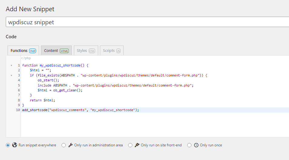Click '$html = ob_get_clean();' on line 6
The height and width of the screenshot is (160, 289).
(x=60, y=90)
